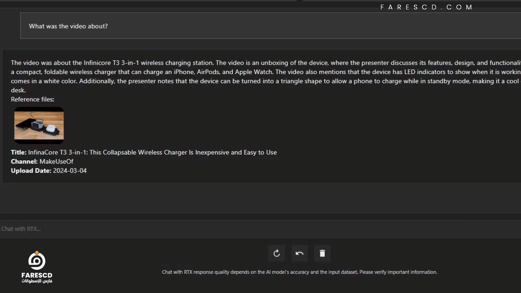Click the "Reference files:" label
Image resolution: width=521 pixels, height=293 pixels.
click(x=33, y=99)
